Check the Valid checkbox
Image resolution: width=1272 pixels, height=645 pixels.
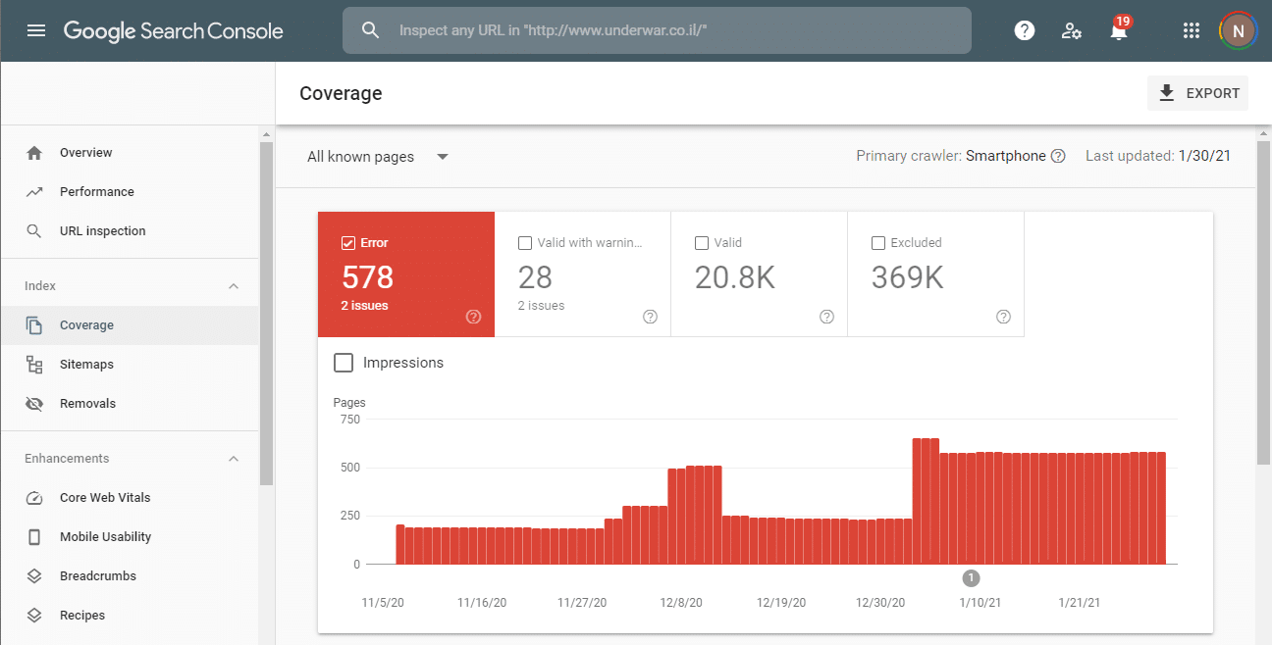tap(702, 243)
